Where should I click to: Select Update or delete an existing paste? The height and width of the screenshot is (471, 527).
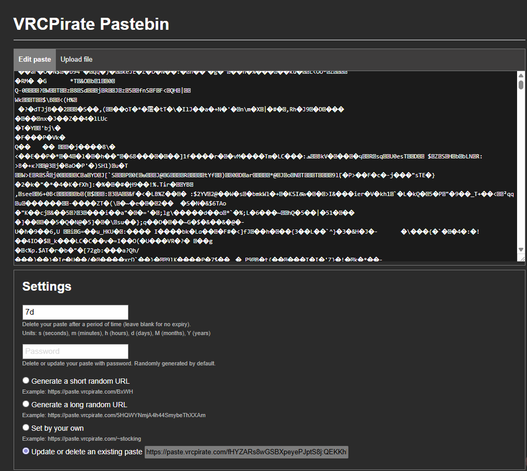(26, 451)
